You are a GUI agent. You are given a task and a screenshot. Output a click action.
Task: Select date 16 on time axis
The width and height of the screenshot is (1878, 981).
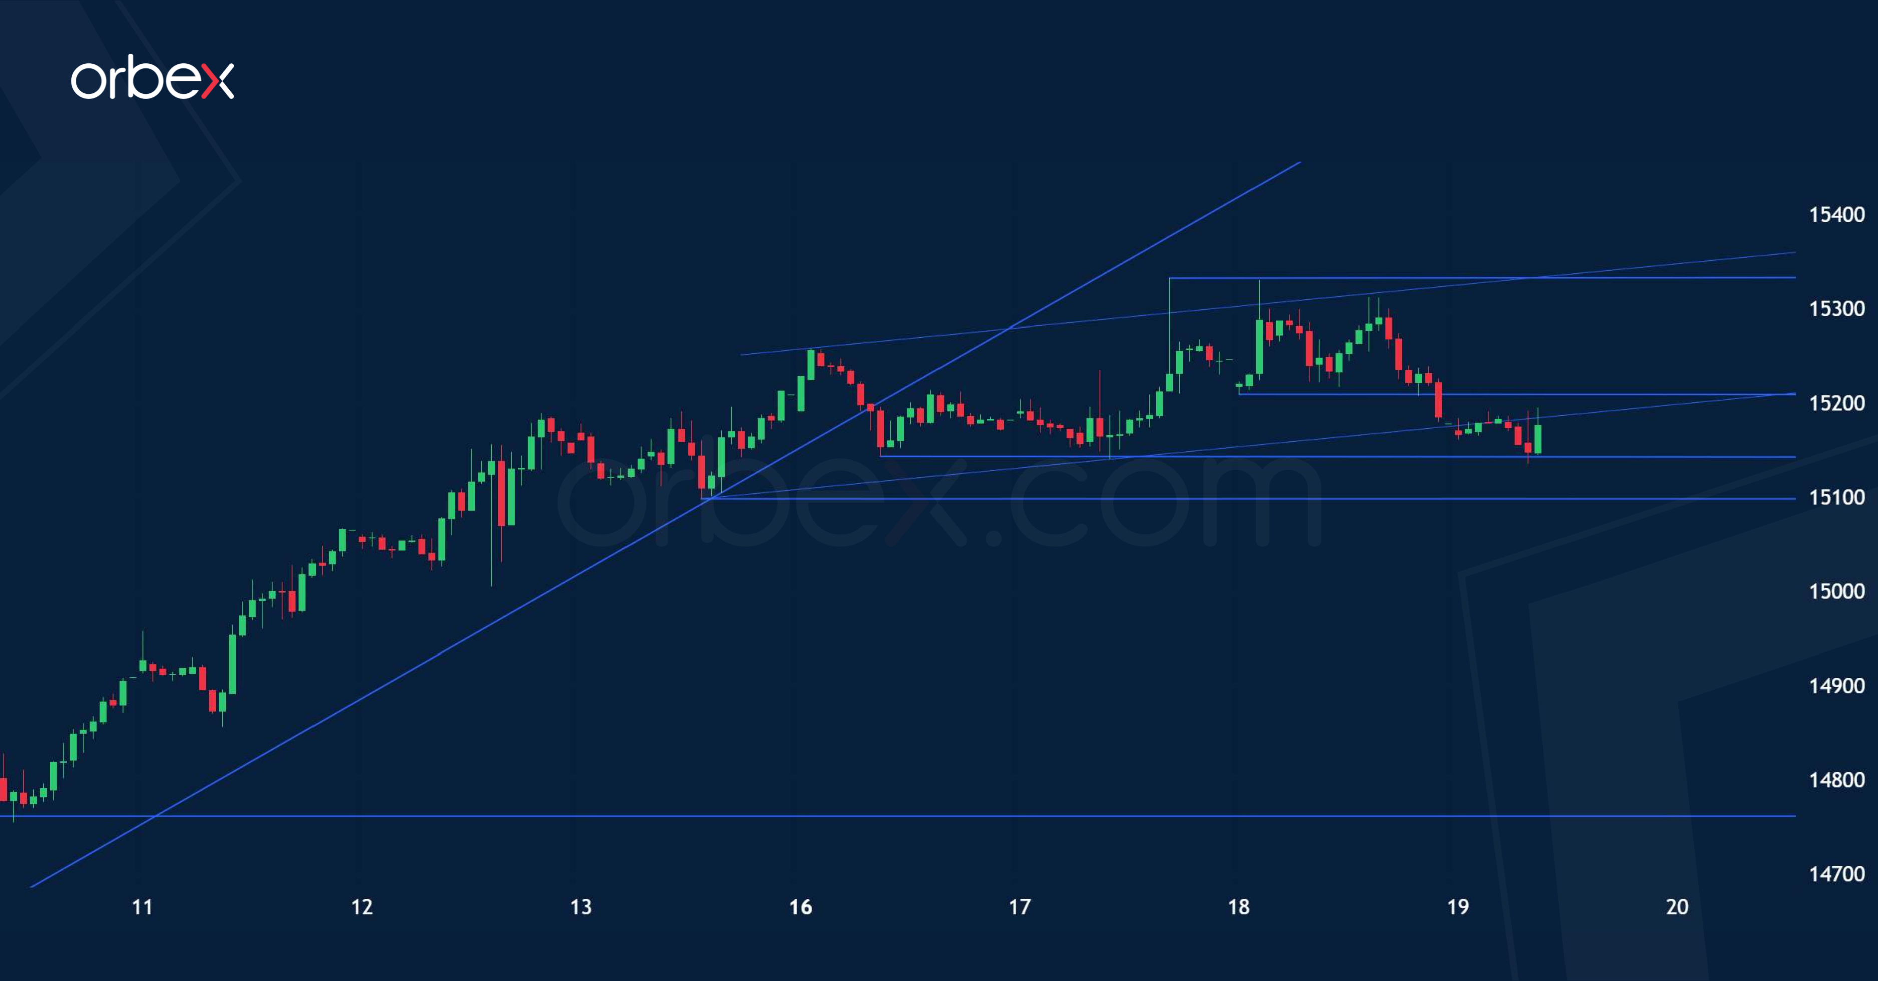pyautogui.click(x=800, y=907)
